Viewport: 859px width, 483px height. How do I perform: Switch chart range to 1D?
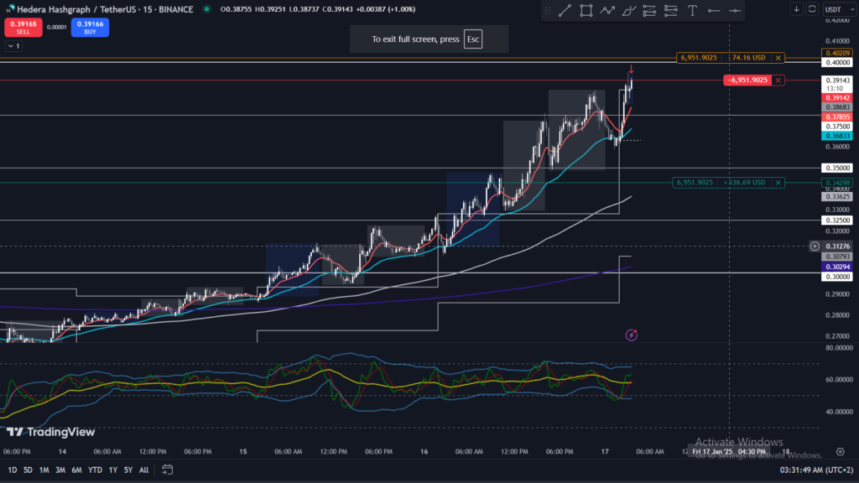[x=13, y=470]
